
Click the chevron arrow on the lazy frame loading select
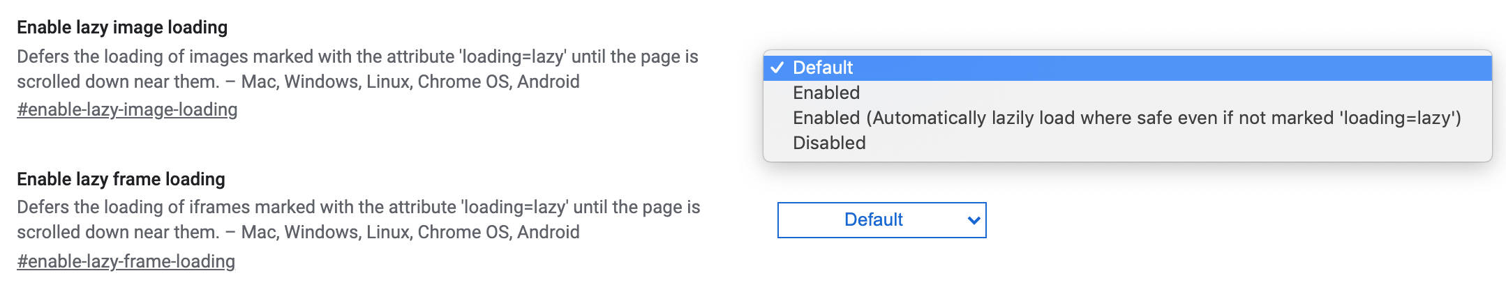click(974, 220)
